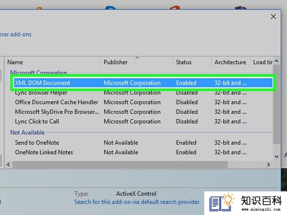This screenshot has width=287, height=215.
Task: Select the Send to OneNote add-on
Action: coord(143,143)
